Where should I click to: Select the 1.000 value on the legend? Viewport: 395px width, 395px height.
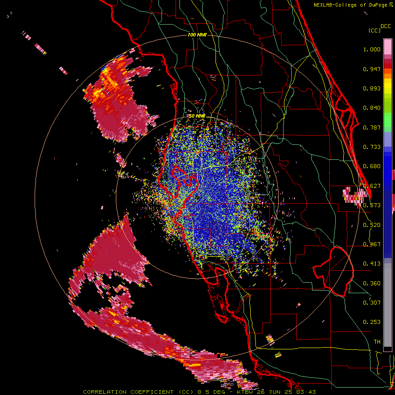[372, 49]
